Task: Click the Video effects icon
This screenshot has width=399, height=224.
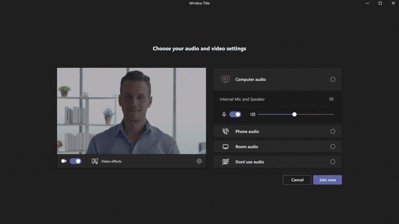Action: pyautogui.click(x=95, y=161)
